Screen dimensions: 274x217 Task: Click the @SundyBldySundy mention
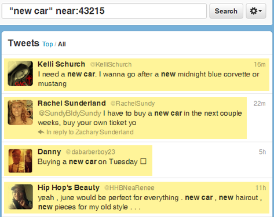(70, 113)
